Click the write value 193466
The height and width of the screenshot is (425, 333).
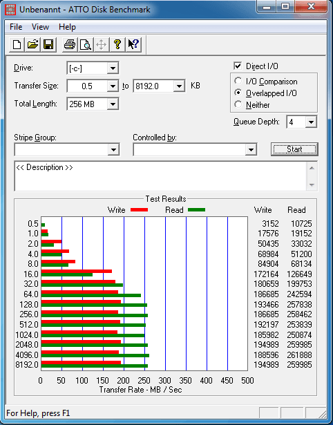[266, 304]
